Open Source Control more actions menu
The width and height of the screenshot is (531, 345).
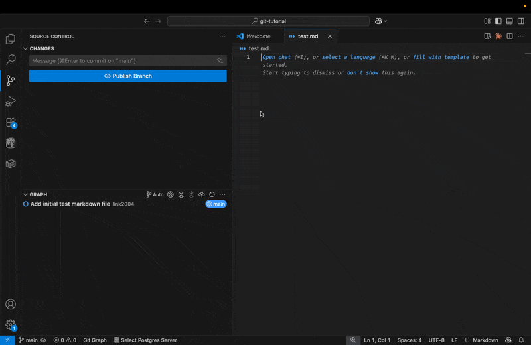tap(222, 36)
